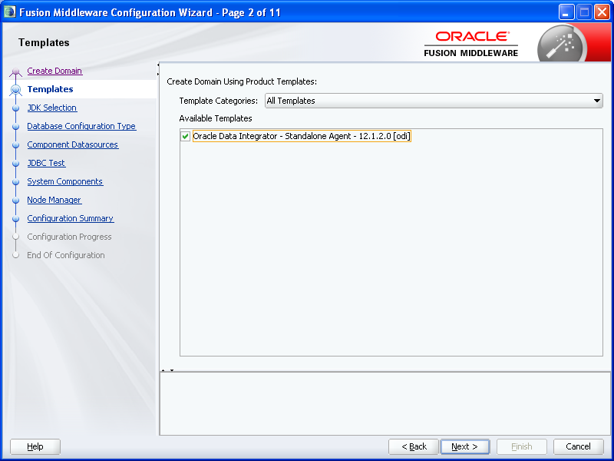
Task: Open the System Components page link
Action: (x=64, y=181)
